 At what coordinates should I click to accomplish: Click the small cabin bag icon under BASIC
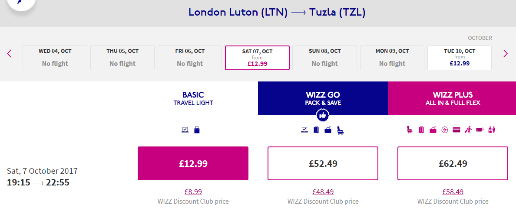click(197, 130)
